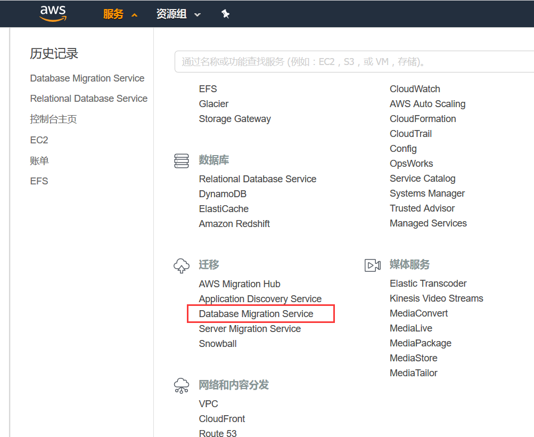Open Kinesis Video Streams
The width and height of the screenshot is (534, 437).
coord(436,298)
